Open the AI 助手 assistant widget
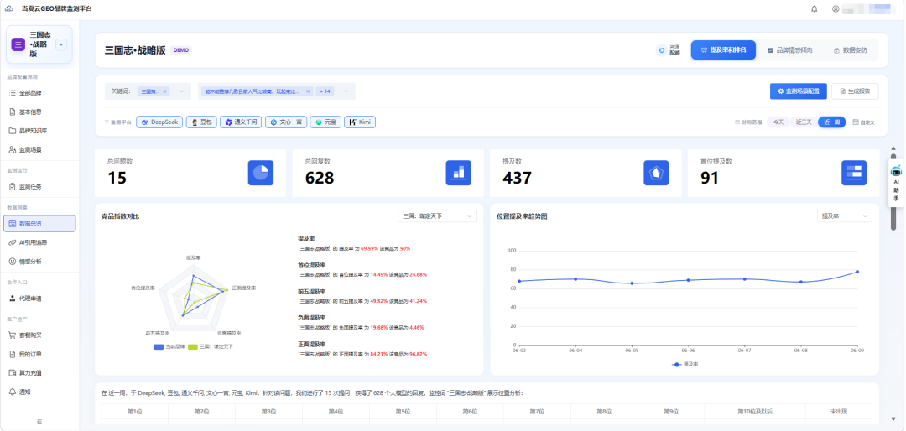 896,183
